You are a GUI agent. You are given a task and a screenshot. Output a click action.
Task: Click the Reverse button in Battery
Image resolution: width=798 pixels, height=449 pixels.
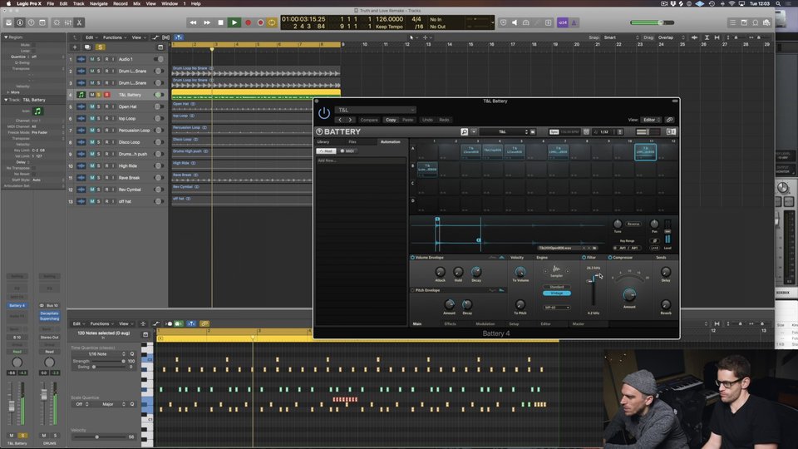[x=633, y=224]
